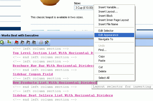Click Edit Selector in context menu
153x101 pixels.
106,31
